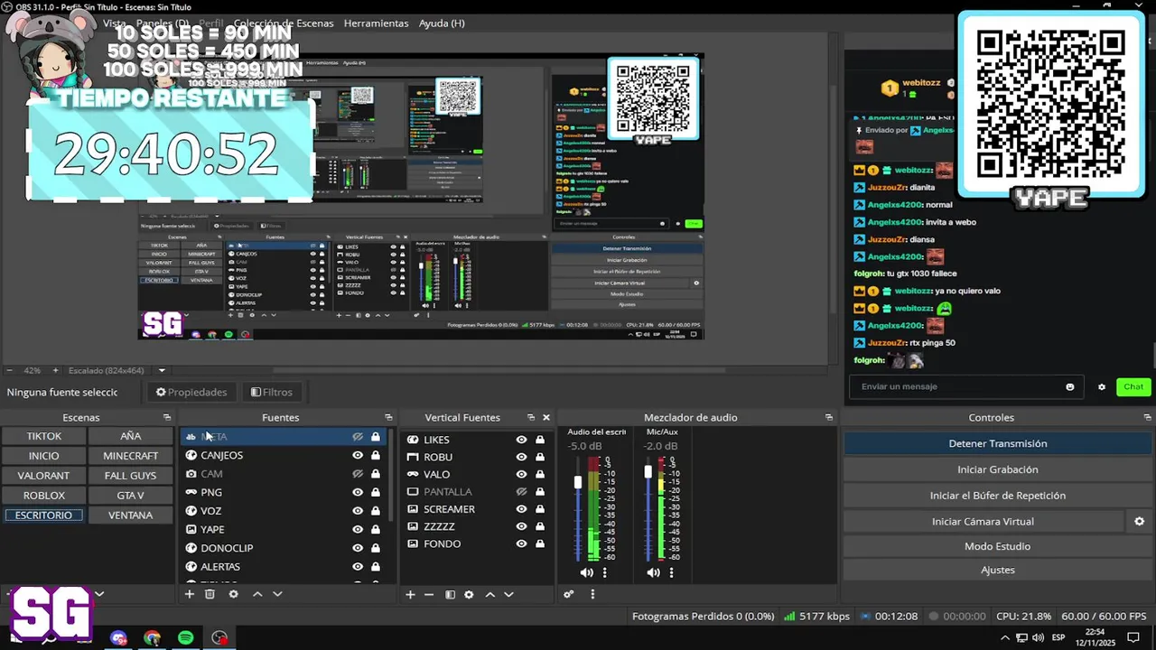Zoom out preview with minus icon
1156x650 pixels.
click(x=9, y=370)
